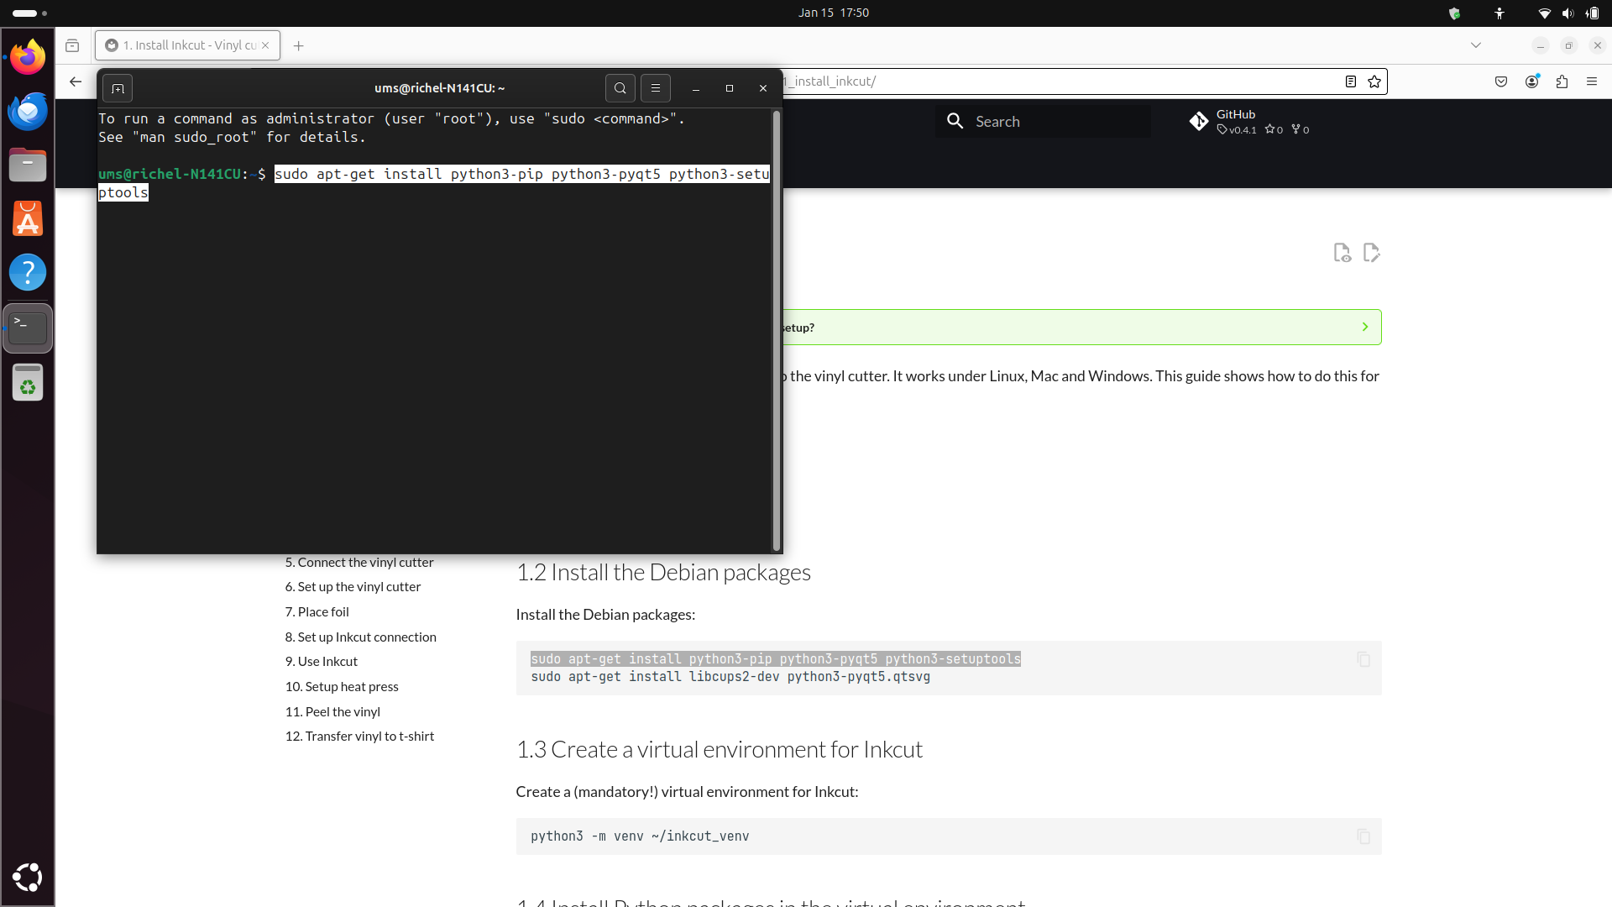
Task: Click the python3 -m venv command text
Action: coord(640,836)
